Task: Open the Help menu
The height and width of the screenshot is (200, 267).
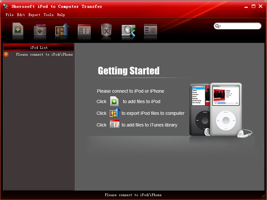Action: (x=61, y=15)
